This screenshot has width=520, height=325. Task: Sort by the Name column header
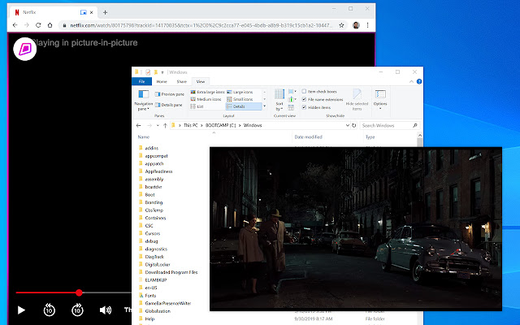click(144, 136)
